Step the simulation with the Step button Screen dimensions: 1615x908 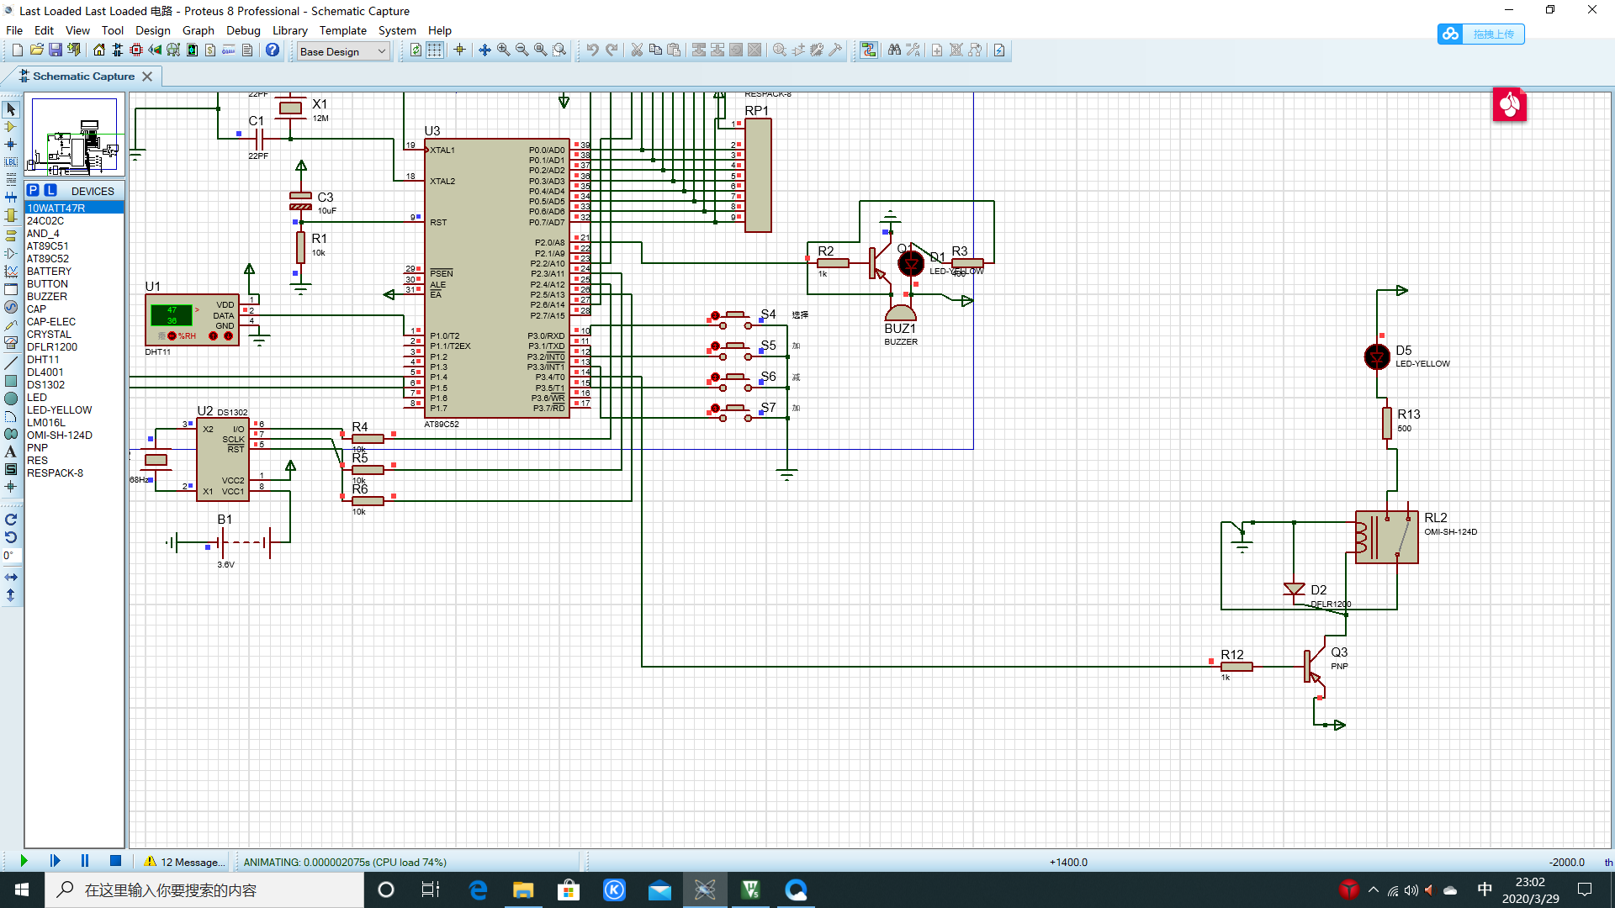tap(55, 861)
